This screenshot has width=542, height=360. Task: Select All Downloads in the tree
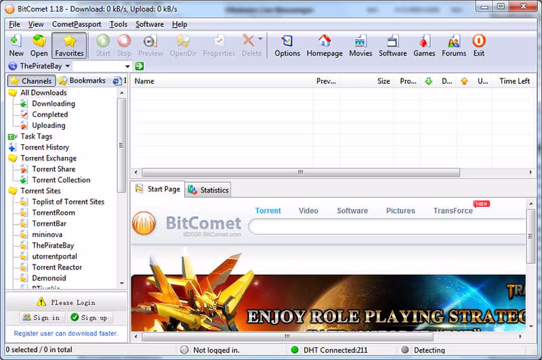[43, 93]
